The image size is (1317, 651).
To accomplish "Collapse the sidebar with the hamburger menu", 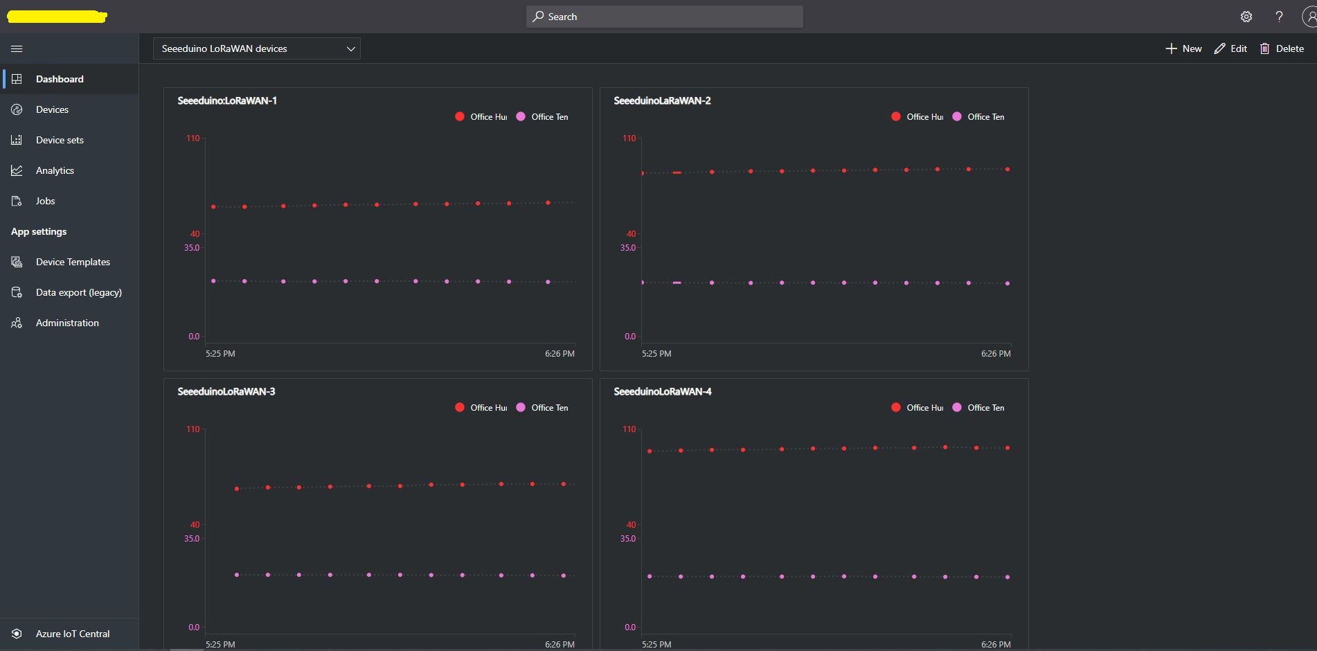I will (x=17, y=48).
